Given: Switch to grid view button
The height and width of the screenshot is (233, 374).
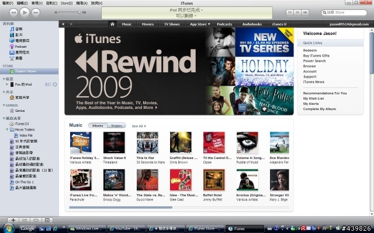Looking at the screenshot, I should point(297,12).
